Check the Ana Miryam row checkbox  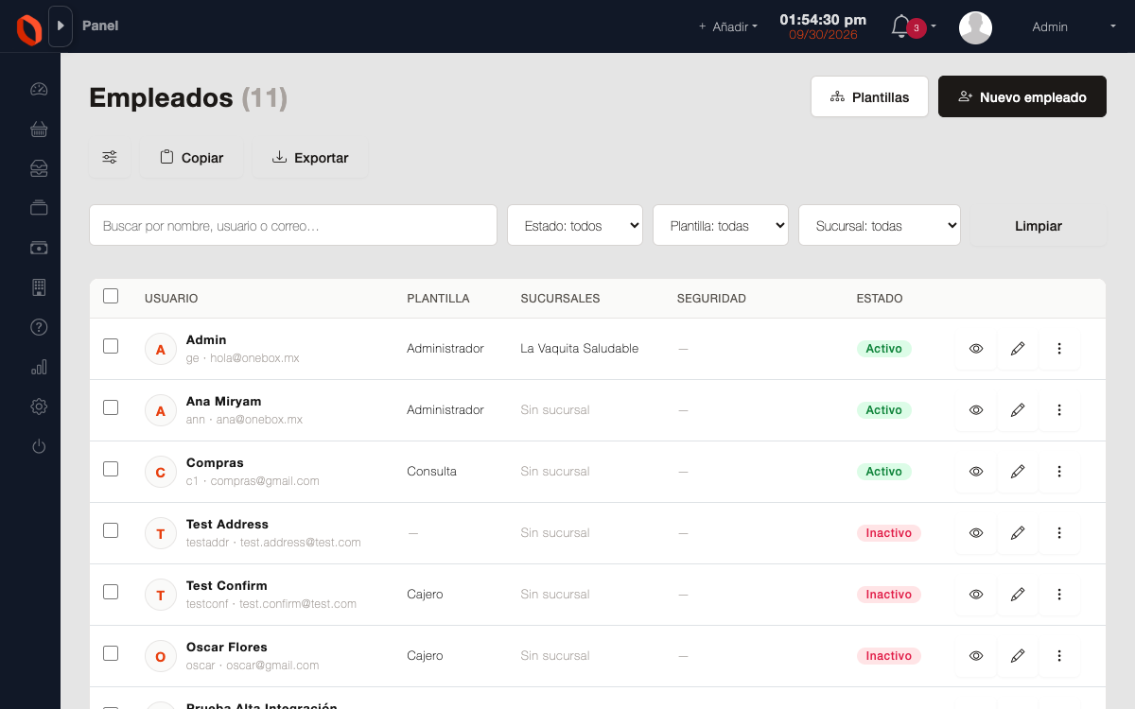point(111,407)
